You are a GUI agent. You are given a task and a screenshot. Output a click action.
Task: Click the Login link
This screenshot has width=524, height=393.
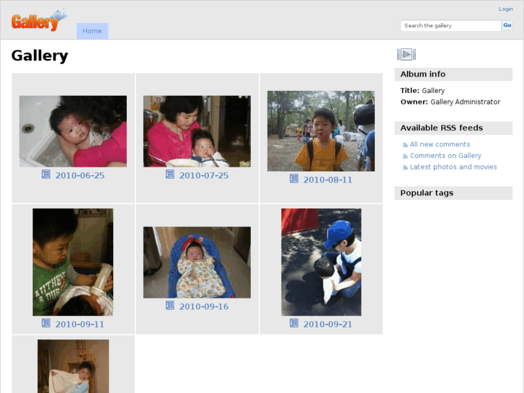505,9
